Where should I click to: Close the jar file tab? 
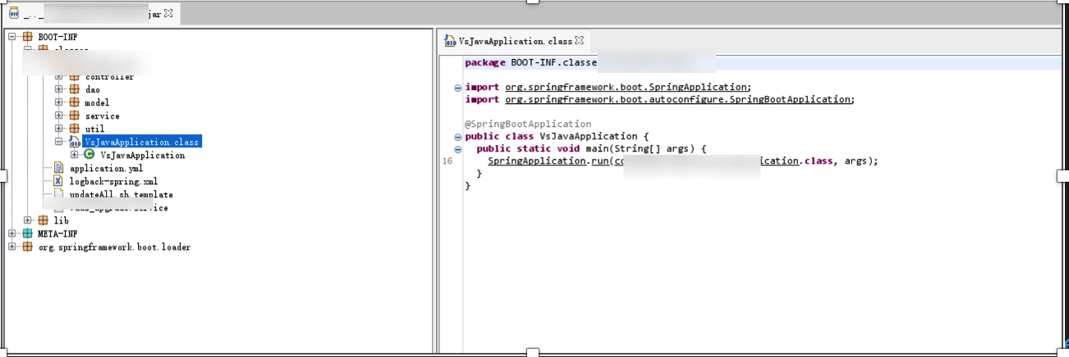click(168, 14)
